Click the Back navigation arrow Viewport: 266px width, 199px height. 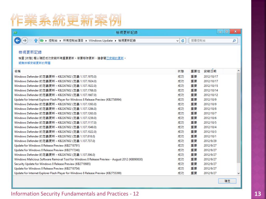tap(18, 41)
